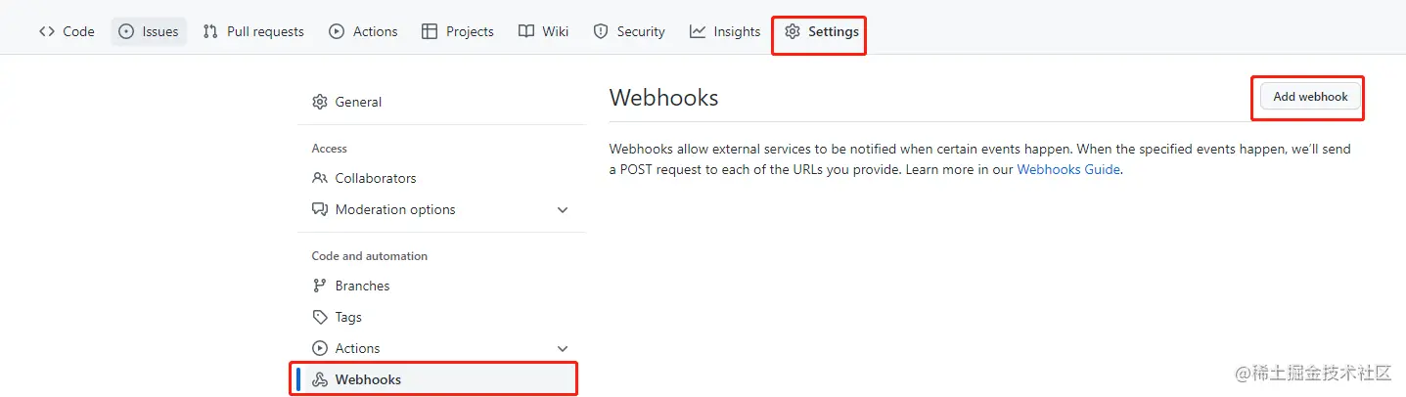Image resolution: width=1406 pixels, height=397 pixels.
Task: Switch to the Insights tab
Action: click(736, 31)
